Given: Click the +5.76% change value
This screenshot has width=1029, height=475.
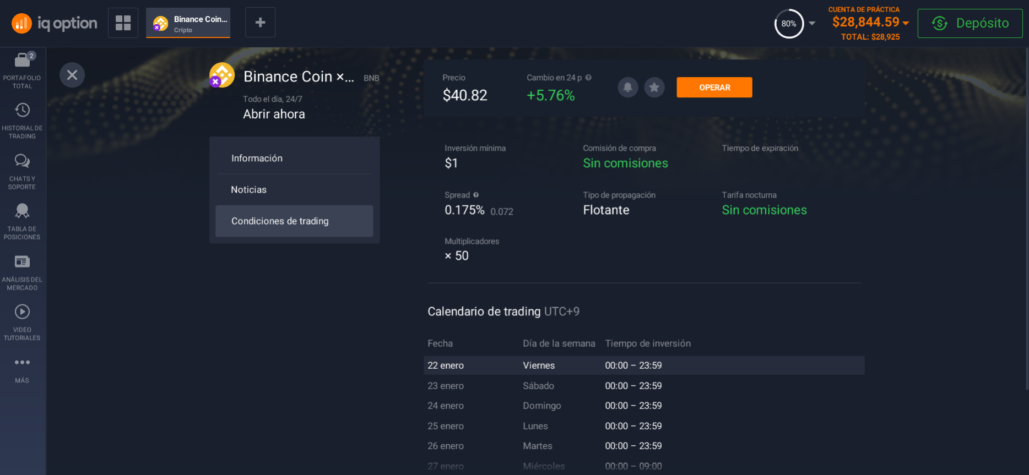Looking at the screenshot, I should [x=550, y=95].
